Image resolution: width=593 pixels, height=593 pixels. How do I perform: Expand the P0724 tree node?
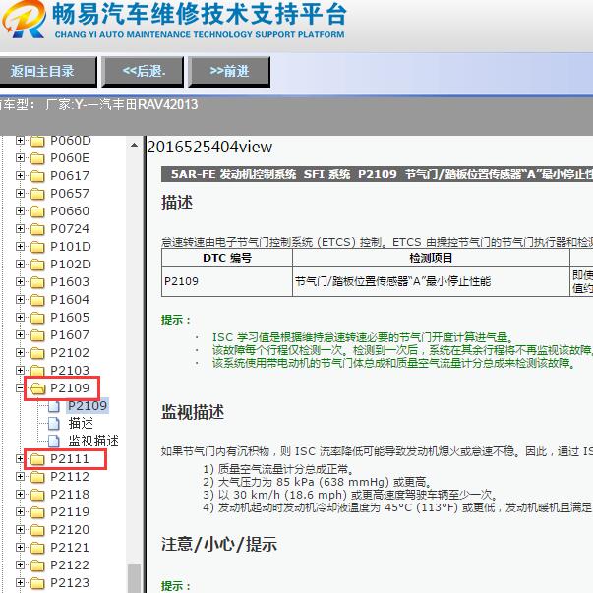click(20, 229)
